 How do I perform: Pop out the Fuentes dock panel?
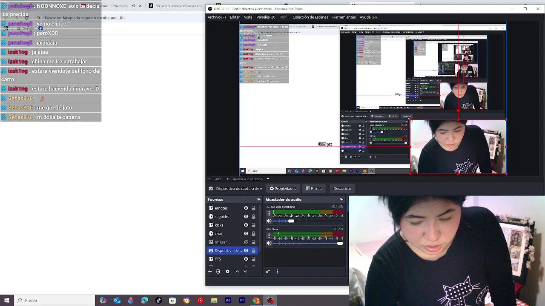tap(258, 199)
